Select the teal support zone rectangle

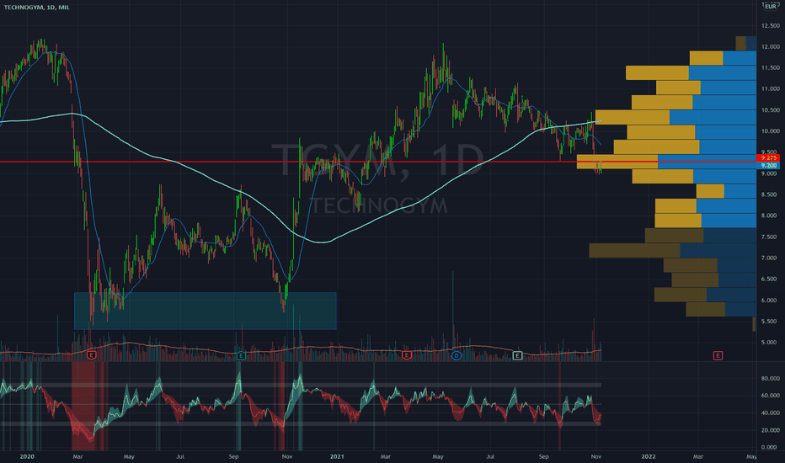206,311
